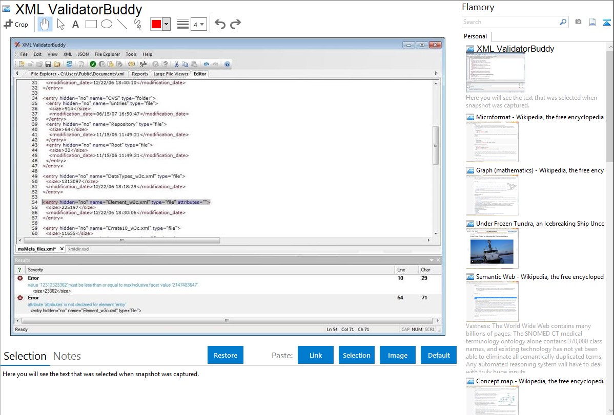
Task: Open the Edit menu
Action: point(37,54)
